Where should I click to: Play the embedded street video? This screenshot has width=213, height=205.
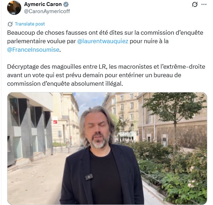tap(107, 148)
